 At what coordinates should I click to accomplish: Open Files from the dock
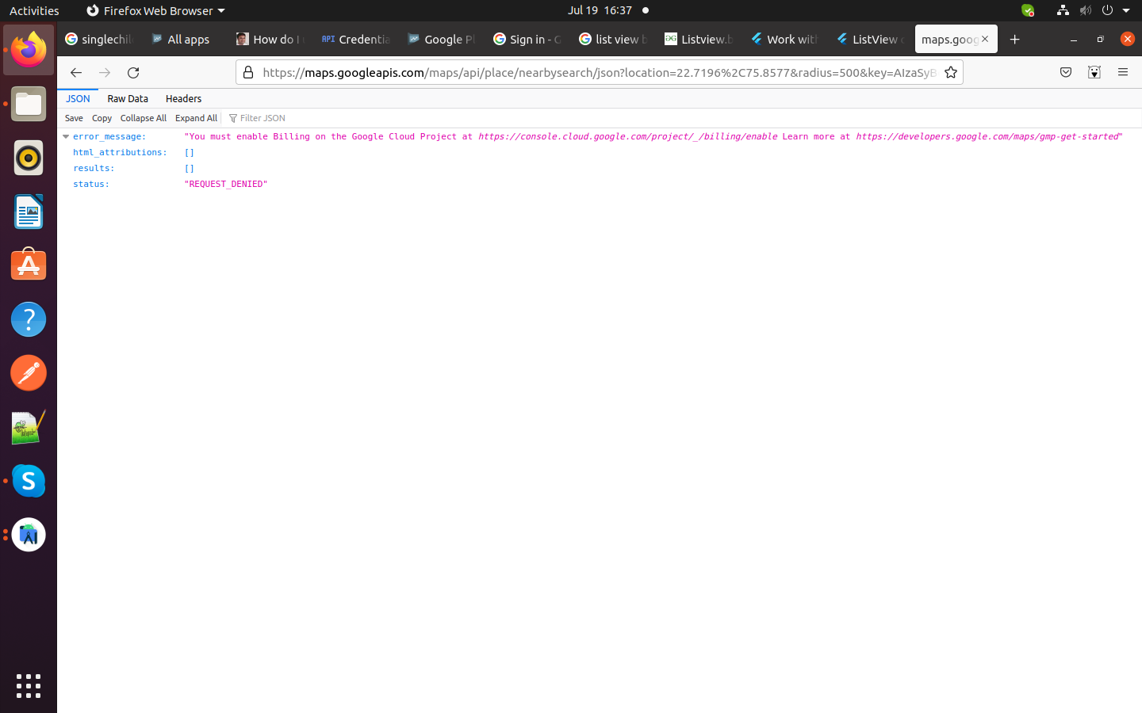29,105
